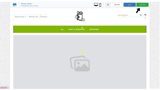Click the green Publish button
Image resolution: width=160 pixels, height=90 pixels.
[x=142, y=5]
